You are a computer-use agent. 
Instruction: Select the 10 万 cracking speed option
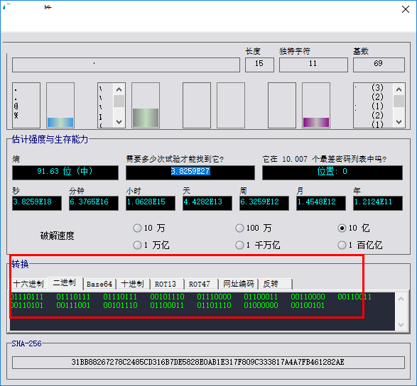149,228
